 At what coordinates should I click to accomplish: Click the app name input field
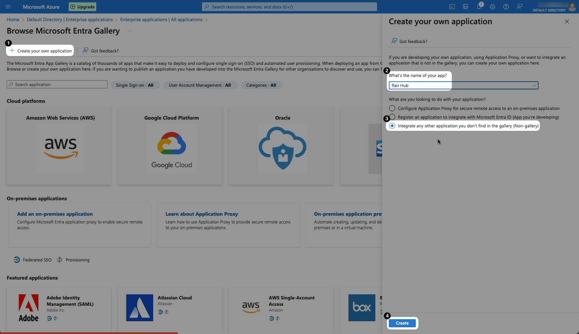coord(464,85)
